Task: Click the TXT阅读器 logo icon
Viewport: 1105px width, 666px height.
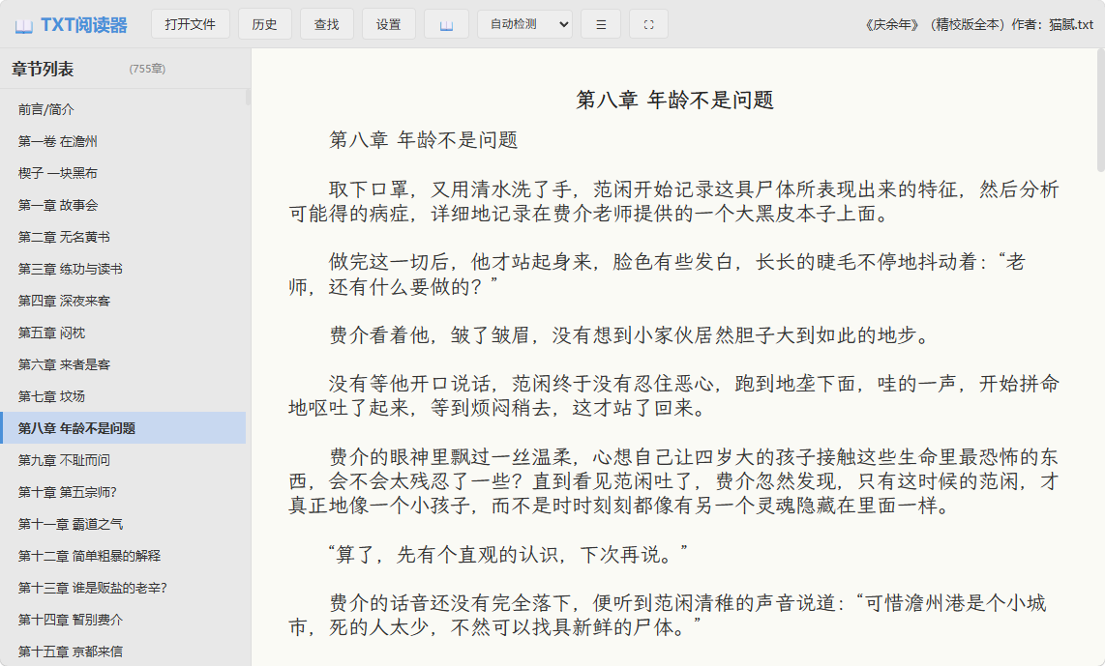Action: click(x=24, y=26)
